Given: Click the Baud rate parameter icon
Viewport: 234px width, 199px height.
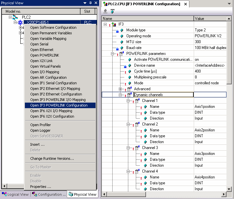Looking at the screenshot, I should pos(122,48).
